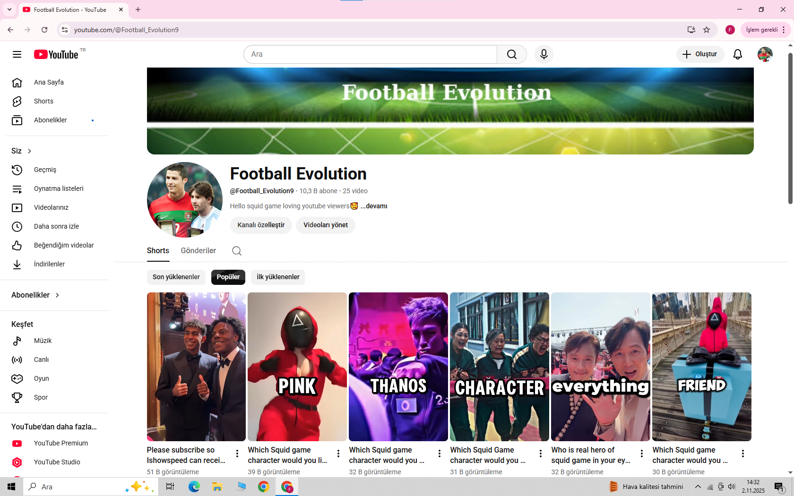Open options menu for PINK short

(x=338, y=453)
